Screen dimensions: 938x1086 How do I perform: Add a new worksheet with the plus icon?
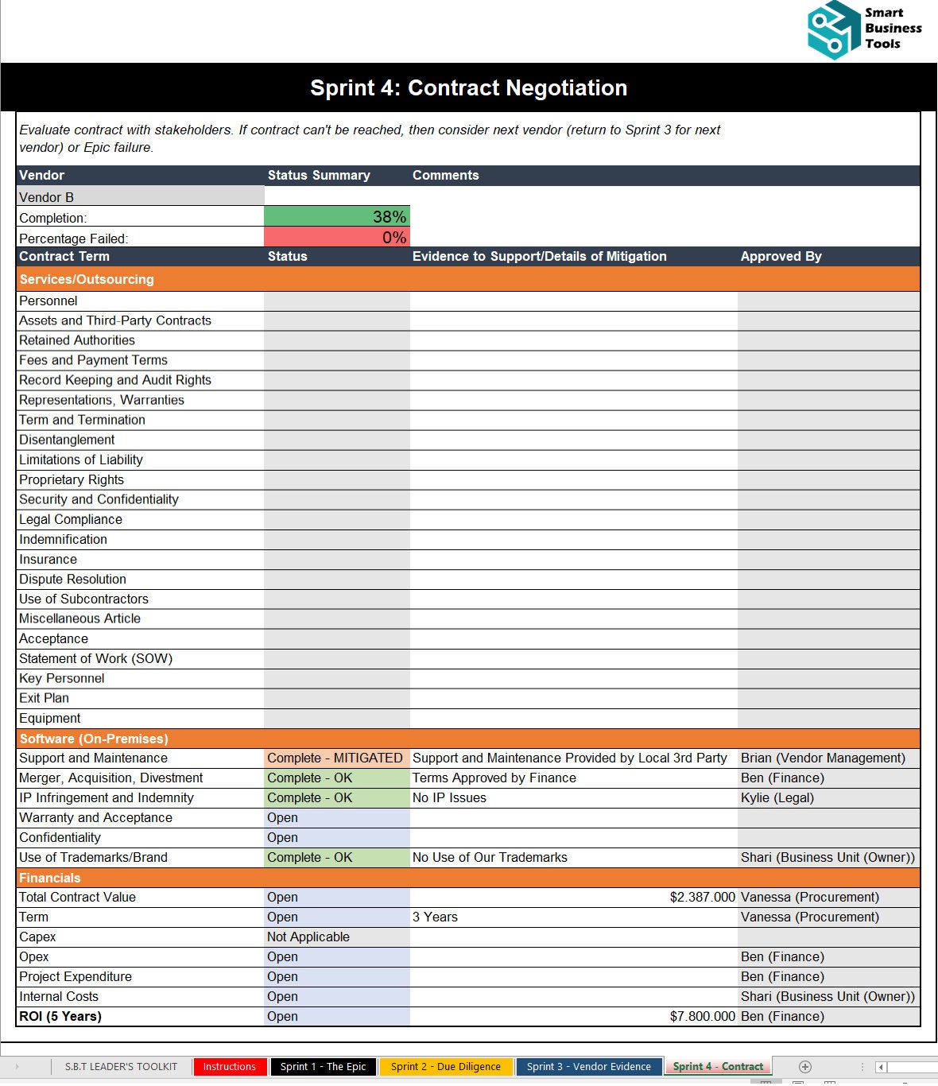805,1066
